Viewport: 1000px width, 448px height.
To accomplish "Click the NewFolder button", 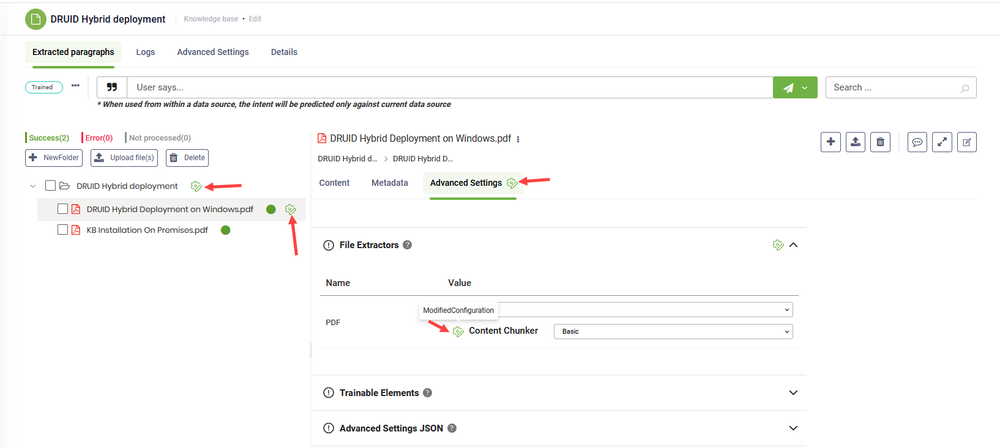I will coord(54,158).
